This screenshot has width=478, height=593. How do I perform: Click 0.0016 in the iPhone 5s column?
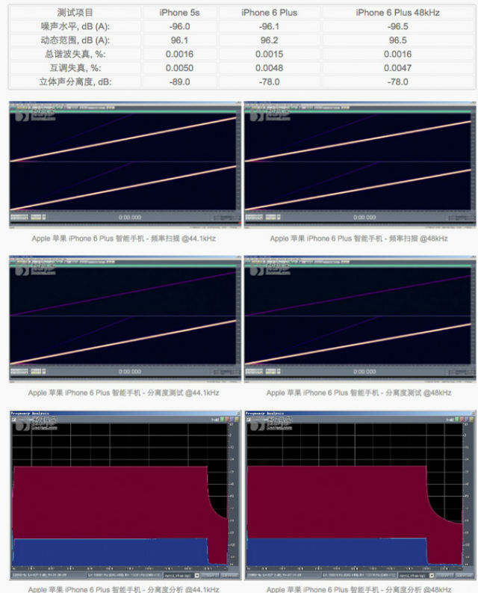pyautogui.click(x=179, y=54)
